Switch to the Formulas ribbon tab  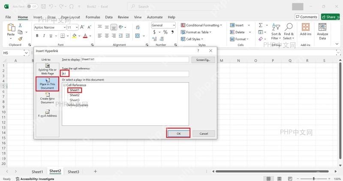(x=93, y=17)
